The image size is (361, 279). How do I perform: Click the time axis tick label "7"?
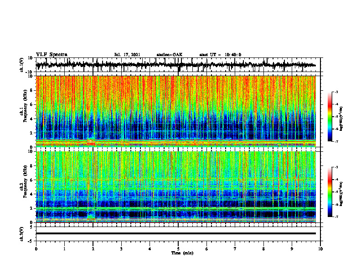[235, 249]
